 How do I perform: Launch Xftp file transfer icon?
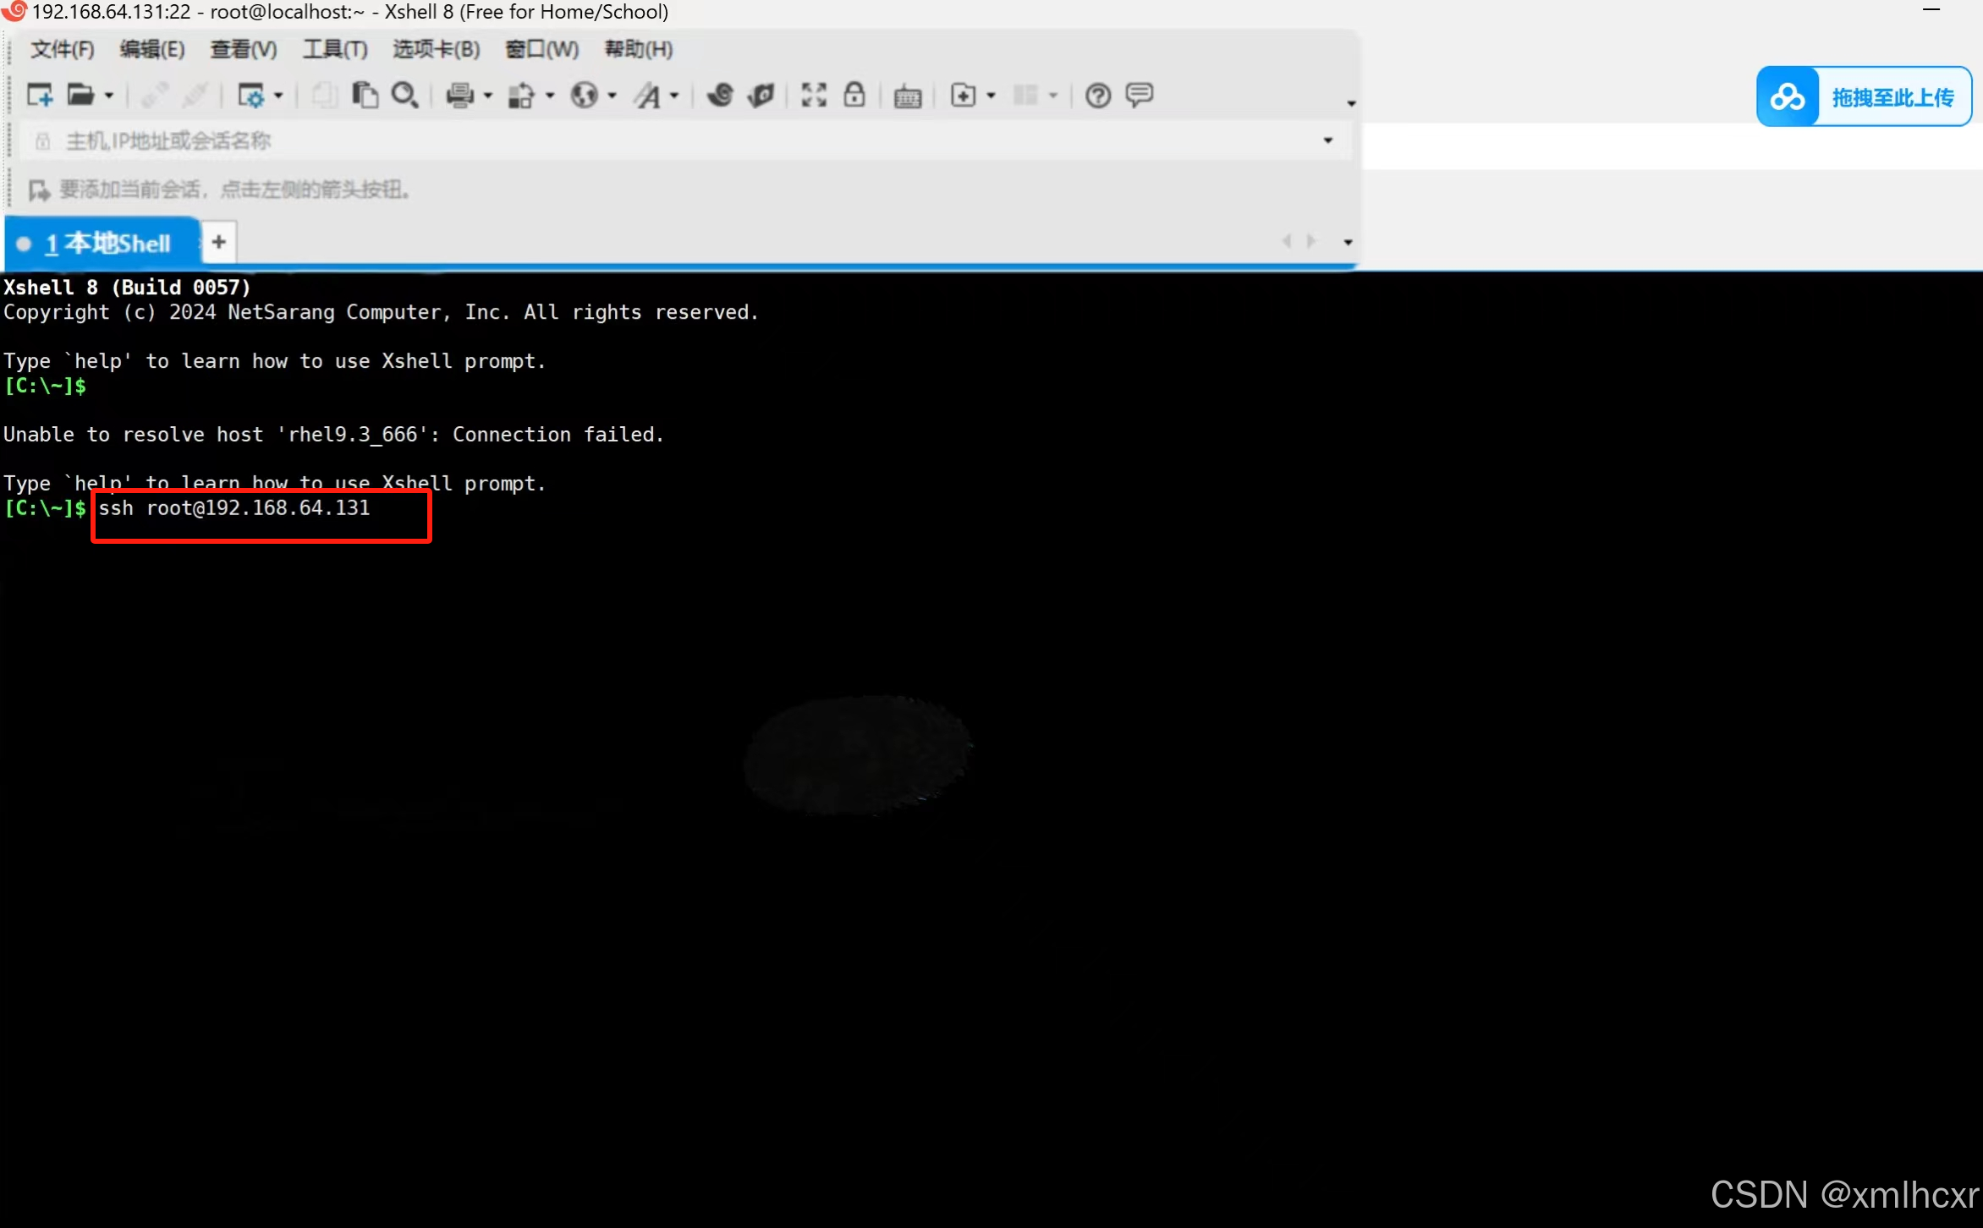click(761, 95)
